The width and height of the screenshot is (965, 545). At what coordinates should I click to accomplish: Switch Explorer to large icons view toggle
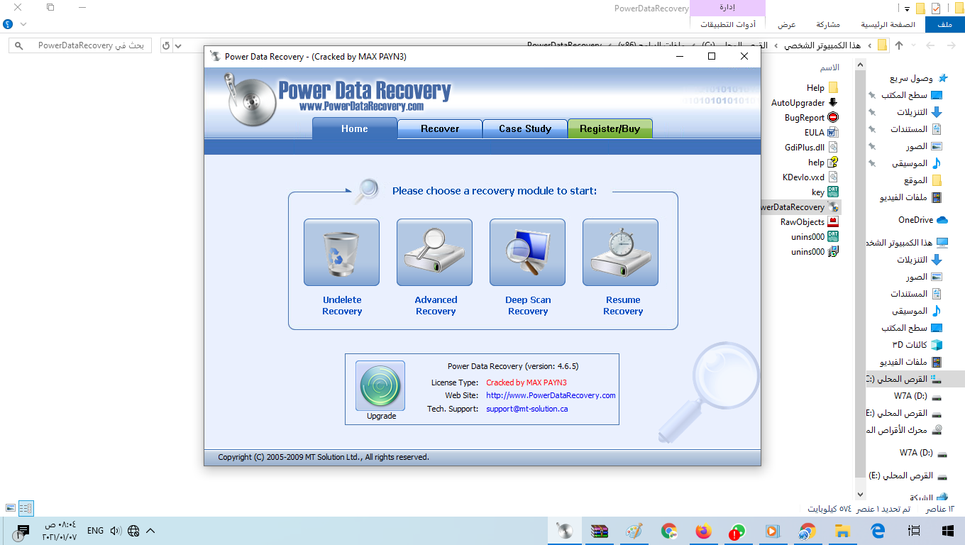pos(11,508)
